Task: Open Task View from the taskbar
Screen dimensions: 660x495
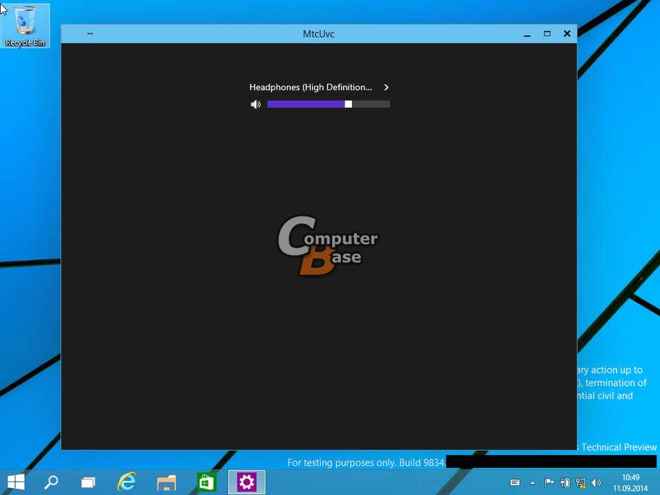Action: tap(88, 482)
